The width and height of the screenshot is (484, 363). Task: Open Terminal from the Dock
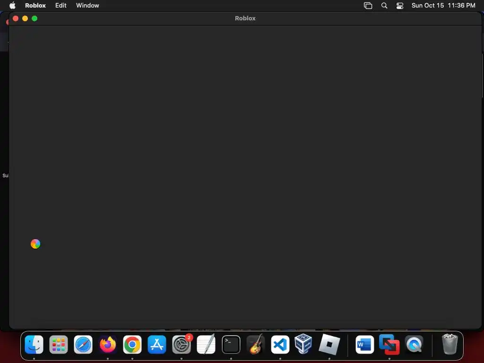coord(231,345)
